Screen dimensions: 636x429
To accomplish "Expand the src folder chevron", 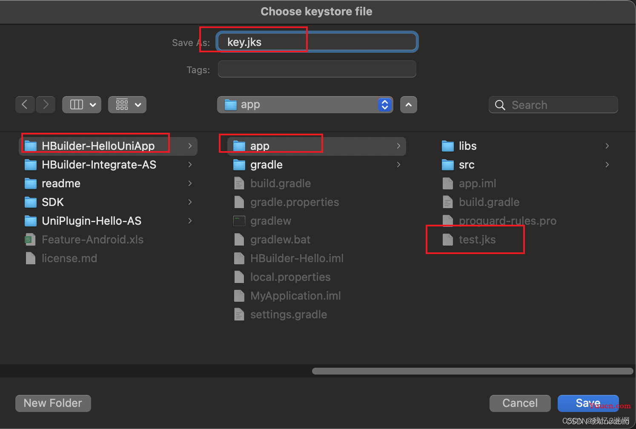I will 607,165.
